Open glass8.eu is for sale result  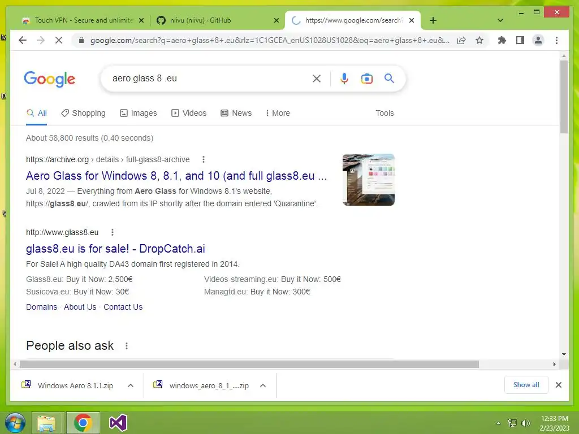115,249
